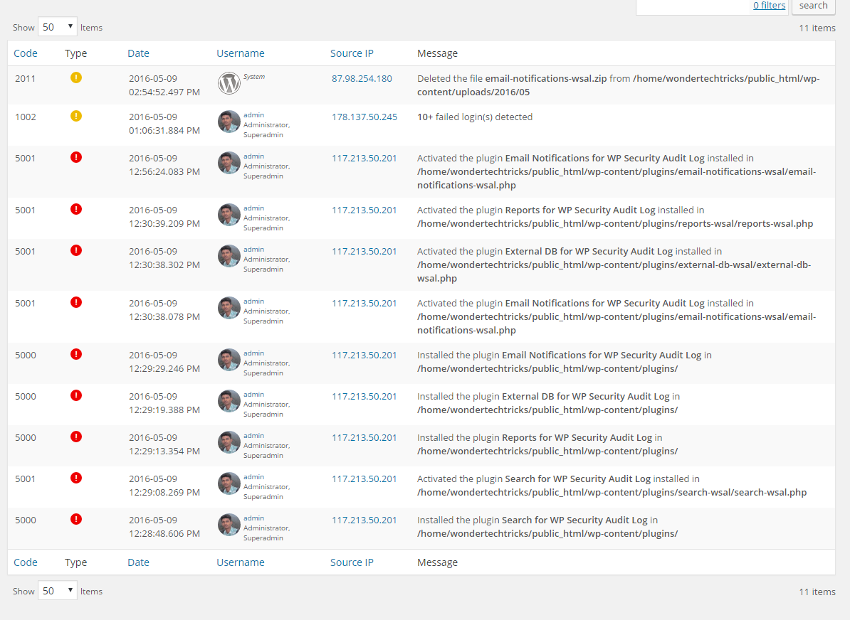The height and width of the screenshot is (620, 850).
Task: Click the red alert icon at 12:29:19.388 PM
Action: click(76, 395)
